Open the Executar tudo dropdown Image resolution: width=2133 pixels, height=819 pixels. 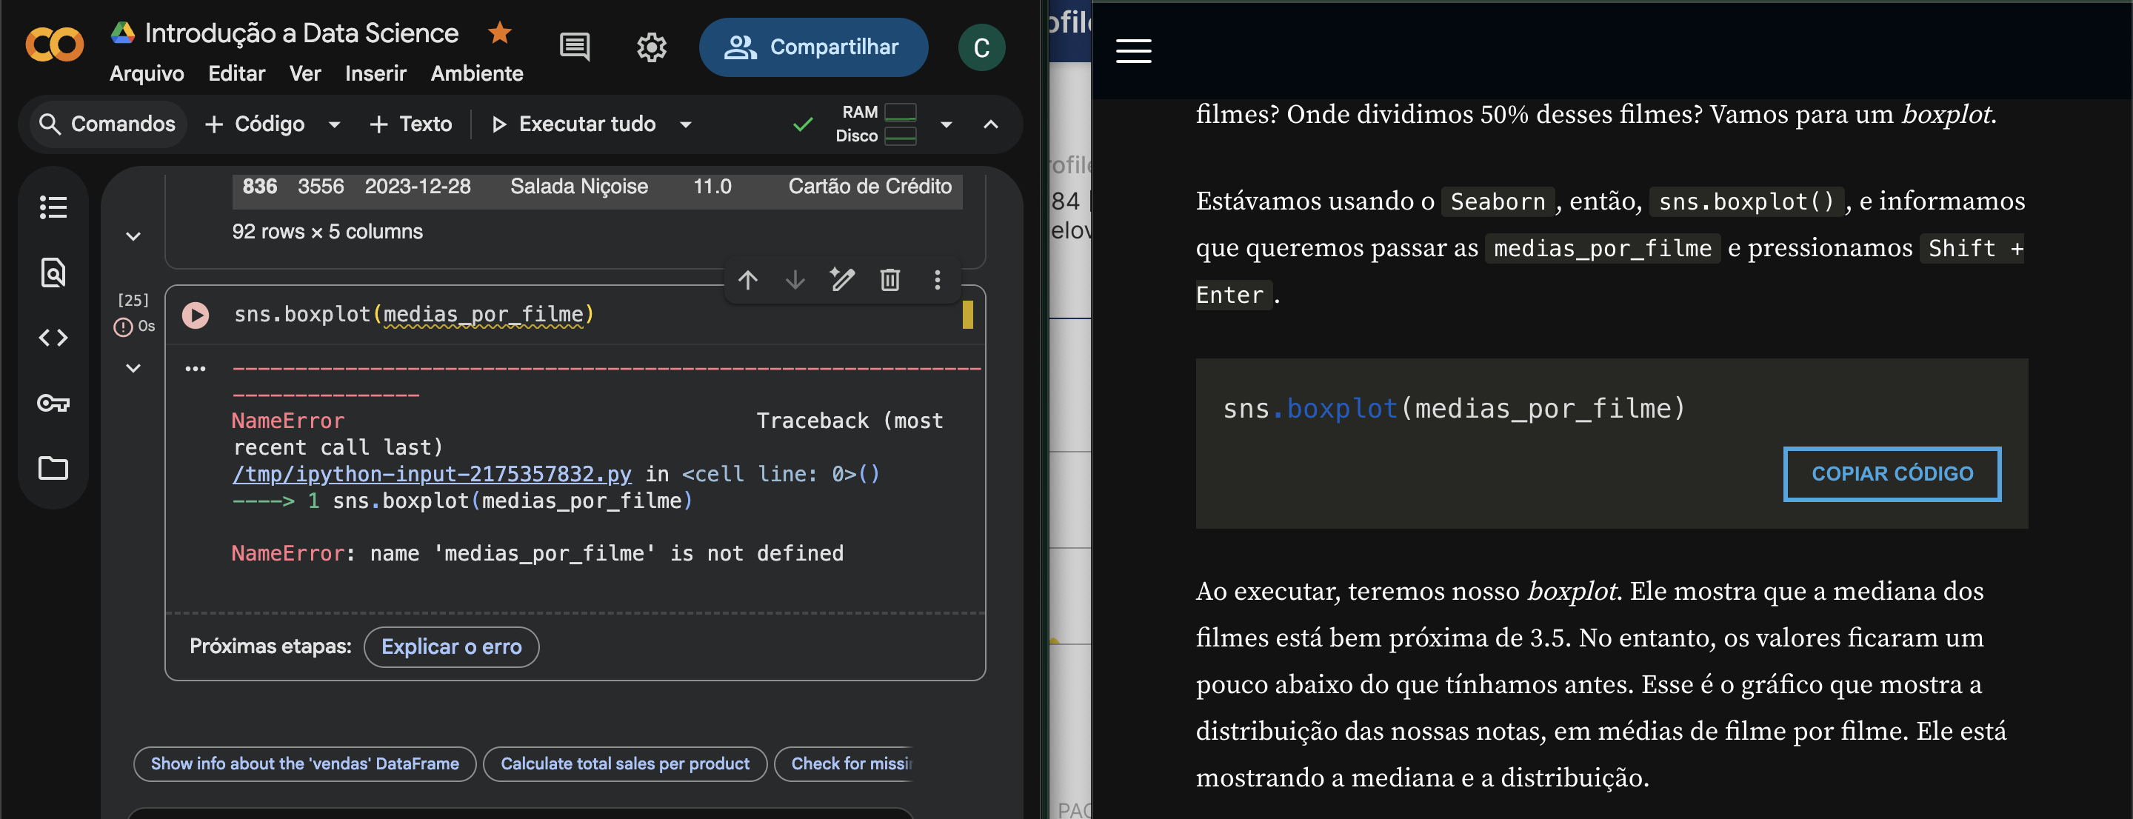pos(686,124)
